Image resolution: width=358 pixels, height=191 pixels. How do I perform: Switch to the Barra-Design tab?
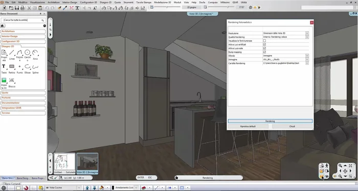[23, 178]
